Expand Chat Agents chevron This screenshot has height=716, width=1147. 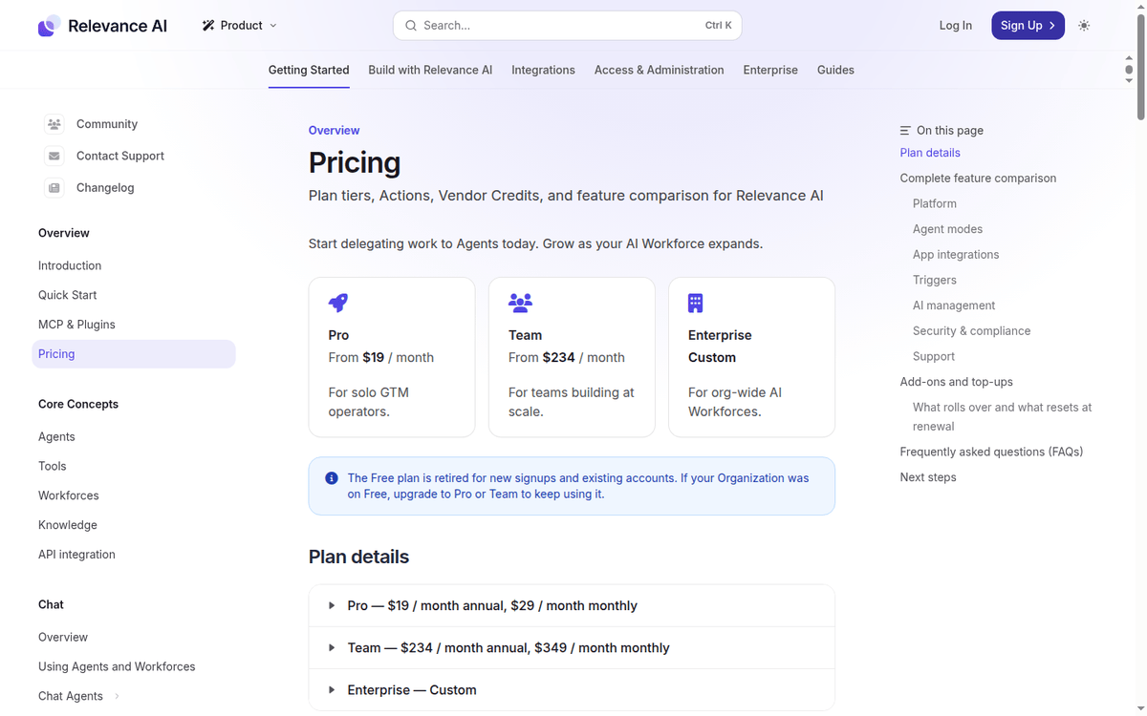[117, 696]
